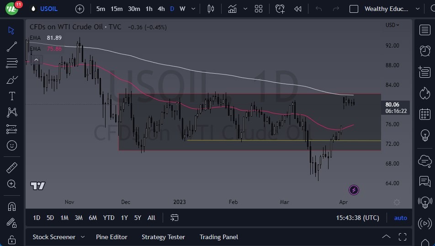Open the alerts panel icon
The image size is (435, 246).
coord(424,50)
